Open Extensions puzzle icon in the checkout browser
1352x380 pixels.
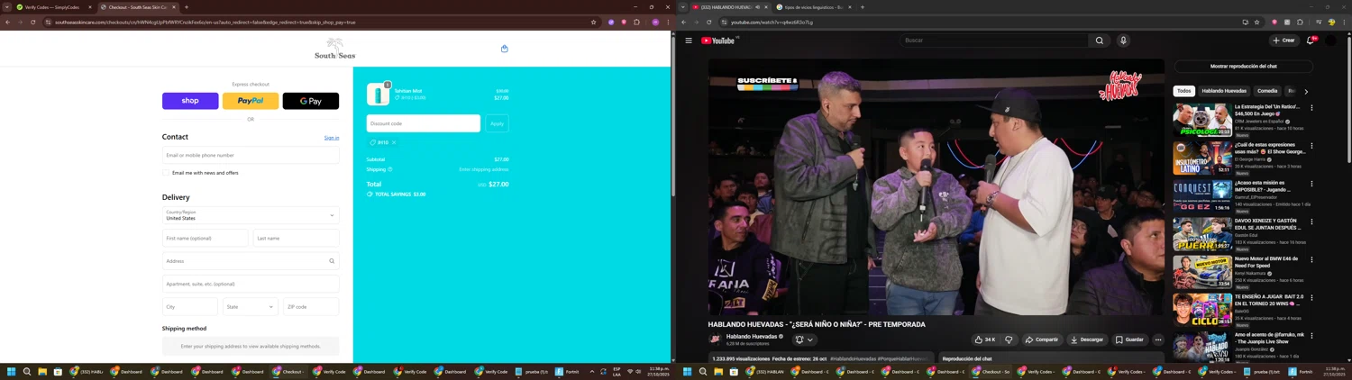click(636, 23)
